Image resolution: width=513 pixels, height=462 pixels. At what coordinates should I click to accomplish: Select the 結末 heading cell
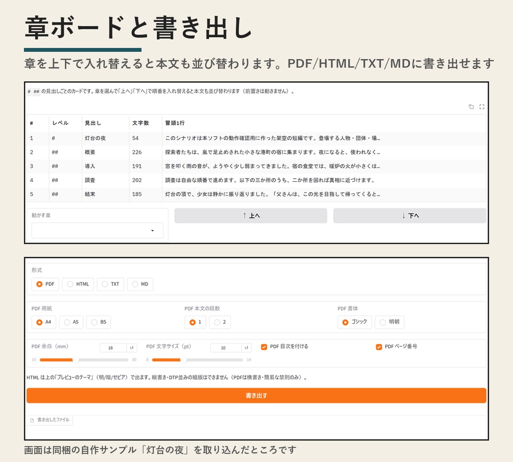point(105,194)
